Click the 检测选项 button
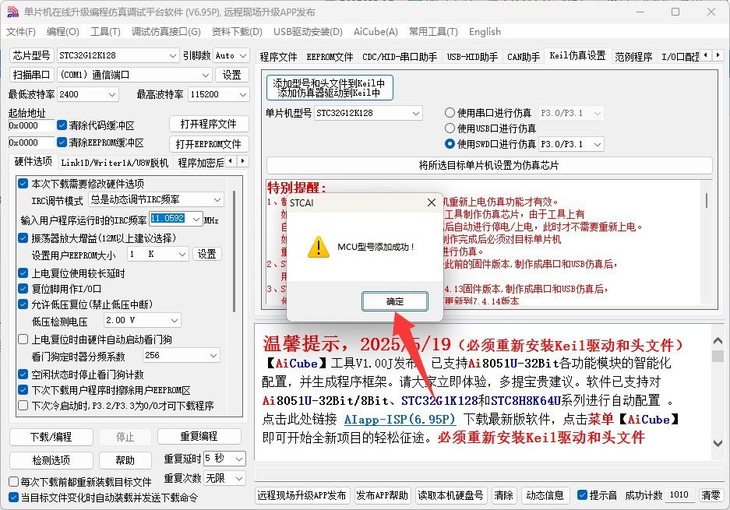Screen dimensions: 730x510 51,460
